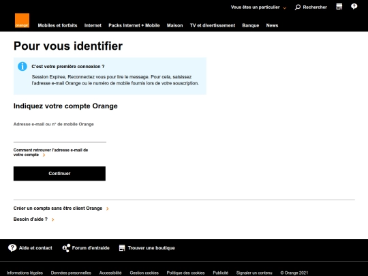Image resolution: width=368 pixels, height=276 pixels.
Task: Click the blue info icon
Action: pyautogui.click(x=22, y=66)
